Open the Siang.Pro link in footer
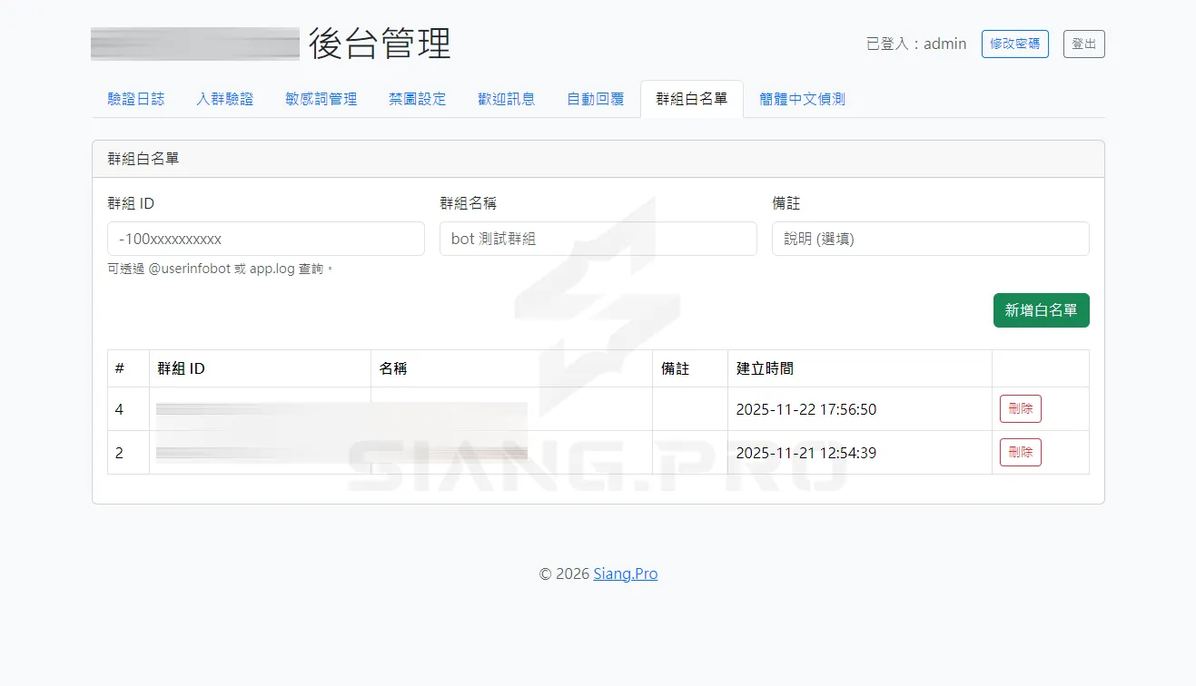The width and height of the screenshot is (1196, 686). 625,573
